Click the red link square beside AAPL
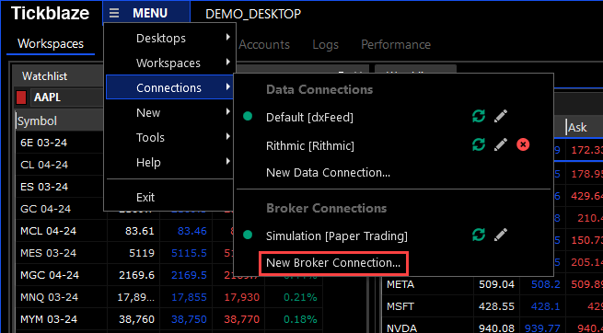603x333 pixels. coord(21,98)
